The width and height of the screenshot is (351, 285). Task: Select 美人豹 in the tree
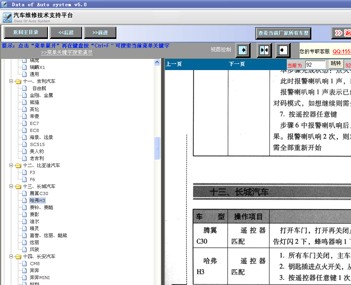tap(37, 151)
